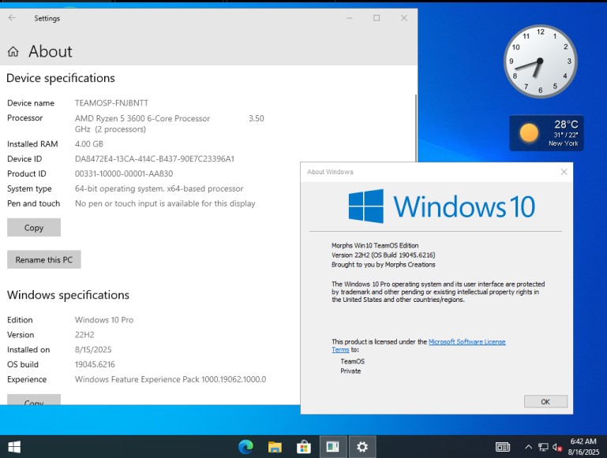
Task: Select the No pen or touch input text
Action: coord(165,203)
